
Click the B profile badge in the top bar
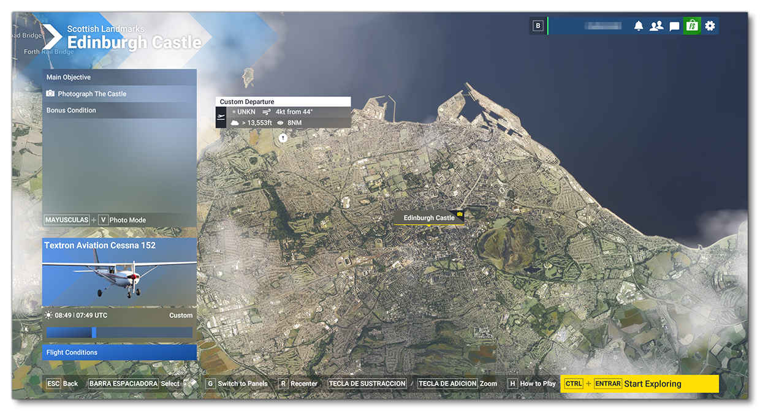tap(538, 25)
